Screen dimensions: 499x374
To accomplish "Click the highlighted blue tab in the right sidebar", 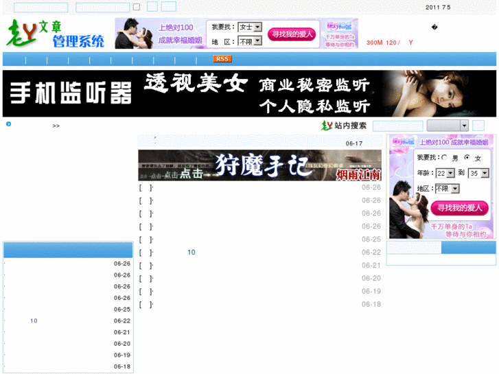I will click(x=468, y=247).
